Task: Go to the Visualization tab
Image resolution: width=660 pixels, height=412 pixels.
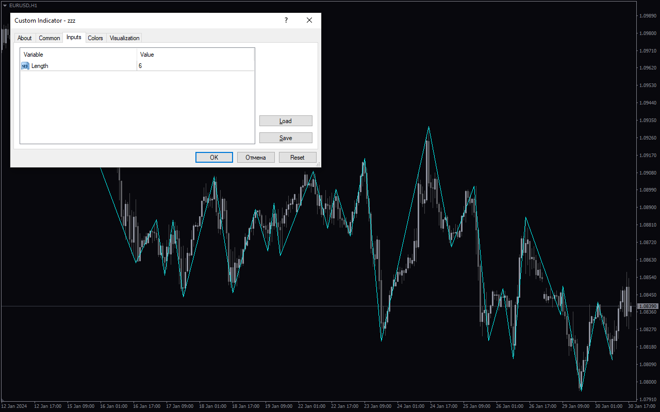Action: point(124,38)
